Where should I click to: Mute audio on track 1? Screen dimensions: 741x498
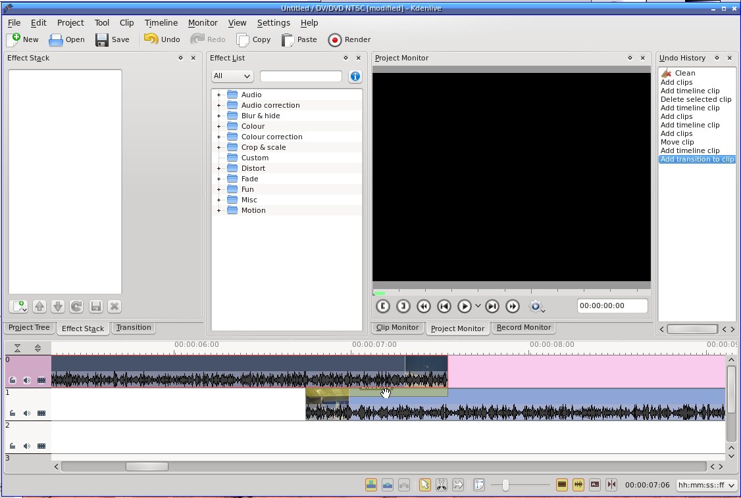pos(27,413)
